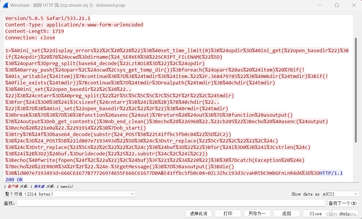
Task: Open the Show data as ASCII dropdown
Action: (x=340, y=194)
